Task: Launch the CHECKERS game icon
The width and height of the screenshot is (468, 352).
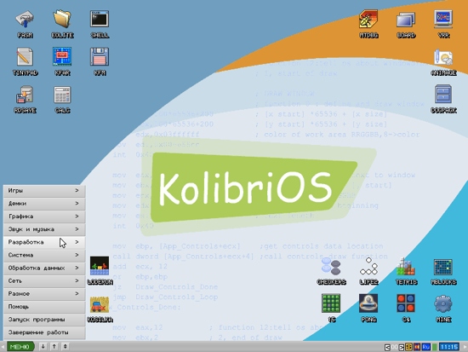Action: [x=331, y=271]
